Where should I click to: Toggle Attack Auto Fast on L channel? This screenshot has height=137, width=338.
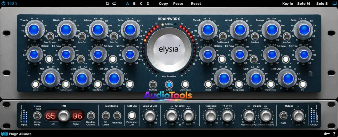click(x=82, y=36)
